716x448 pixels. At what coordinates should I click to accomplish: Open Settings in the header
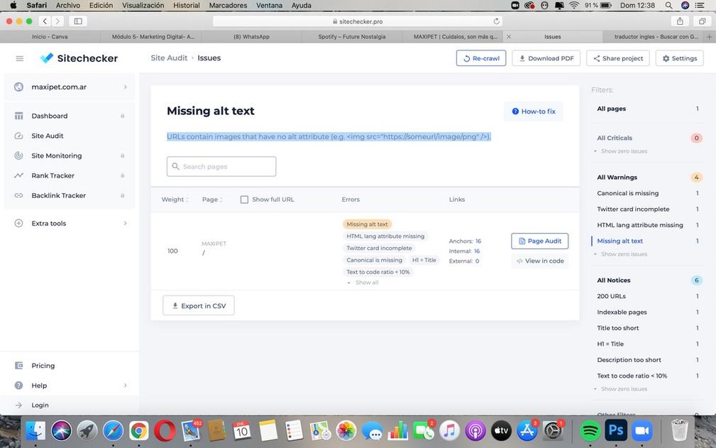[680, 58]
